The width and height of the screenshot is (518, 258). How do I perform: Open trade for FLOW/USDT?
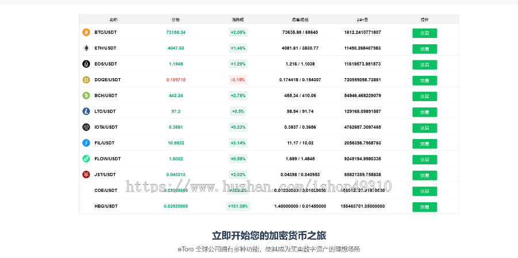click(425, 160)
